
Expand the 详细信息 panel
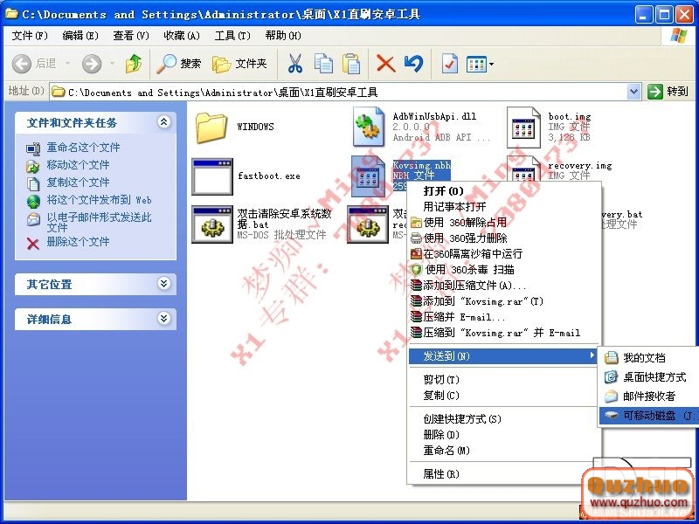(164, 318)
